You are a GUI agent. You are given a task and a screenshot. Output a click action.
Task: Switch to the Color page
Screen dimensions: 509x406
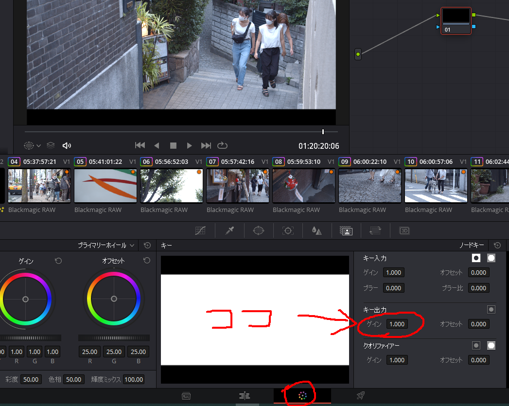(302, 395)
